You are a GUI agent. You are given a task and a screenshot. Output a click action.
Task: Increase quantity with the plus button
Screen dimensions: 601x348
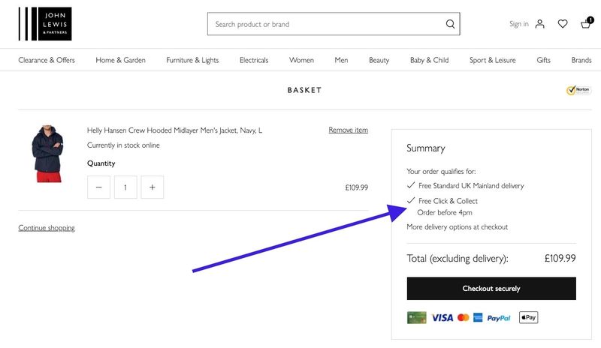(x=153, y=187)
